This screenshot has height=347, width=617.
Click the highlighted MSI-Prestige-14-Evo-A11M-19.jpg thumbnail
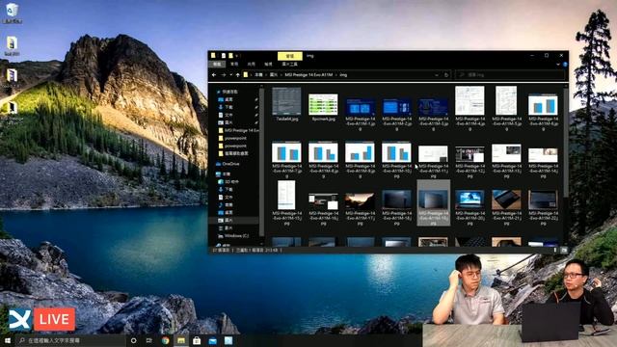433,203
